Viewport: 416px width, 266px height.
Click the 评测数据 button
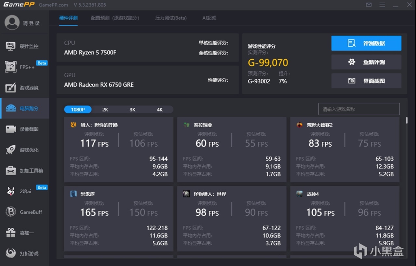[366, 43]
